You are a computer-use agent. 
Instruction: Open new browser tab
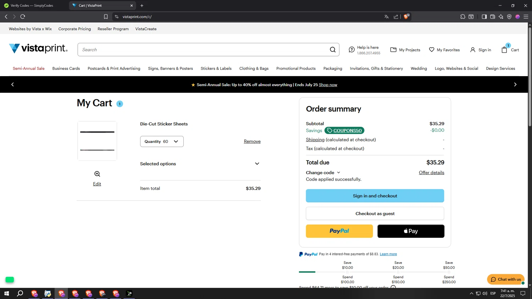click(x=142, y=6)
